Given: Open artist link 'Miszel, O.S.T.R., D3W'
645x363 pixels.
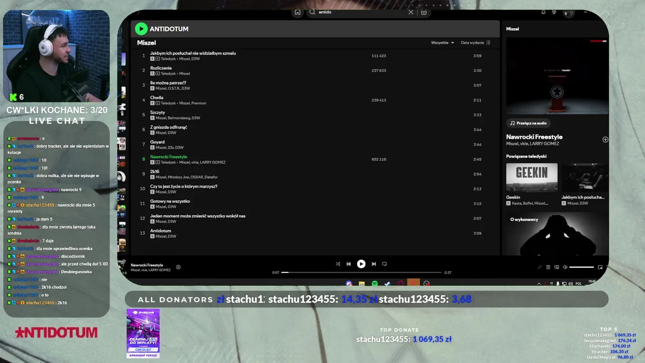Looking at the screenshot, I should pyautogui.click(x=173, y=88).
